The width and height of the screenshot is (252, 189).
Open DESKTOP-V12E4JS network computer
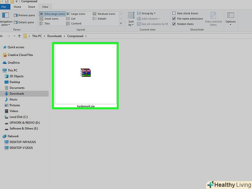19,148
